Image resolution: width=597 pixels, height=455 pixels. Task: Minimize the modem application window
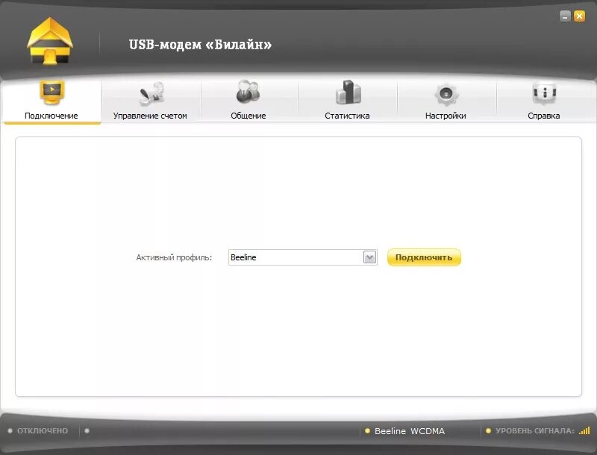(x=565, y=16)
